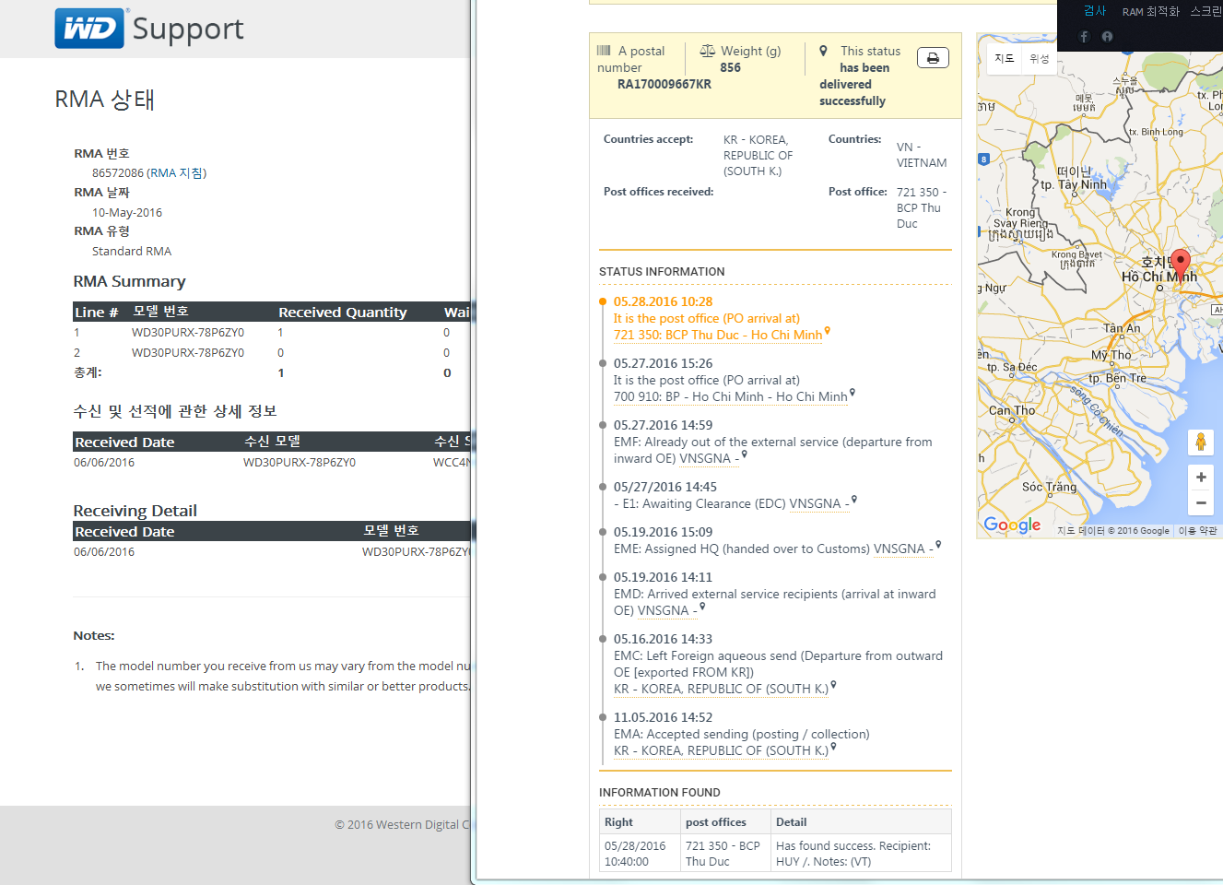
Task: Open the RAM 최적화 tab
Action: point(1150,11)
